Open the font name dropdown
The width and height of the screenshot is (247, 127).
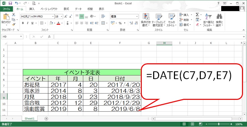[53, 16]
